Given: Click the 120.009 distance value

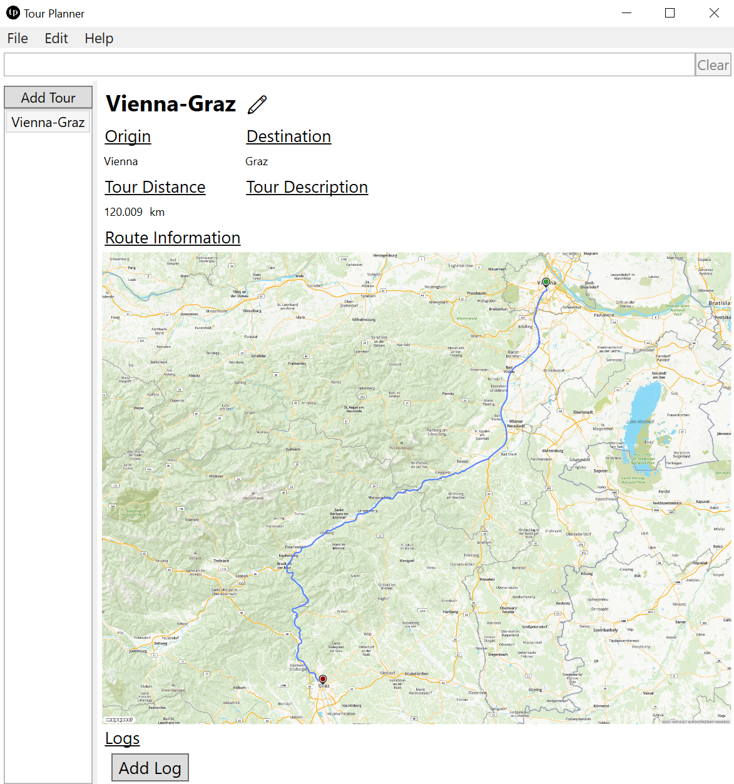Looking at the screenshot, I should pos(123,212).
